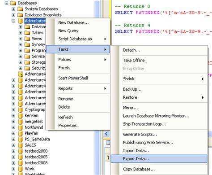Viewport: 212px width, 175px height.
Task: Click the Database Snapshots folder icon
Action: pyautogui.click(x=20, y=15)
